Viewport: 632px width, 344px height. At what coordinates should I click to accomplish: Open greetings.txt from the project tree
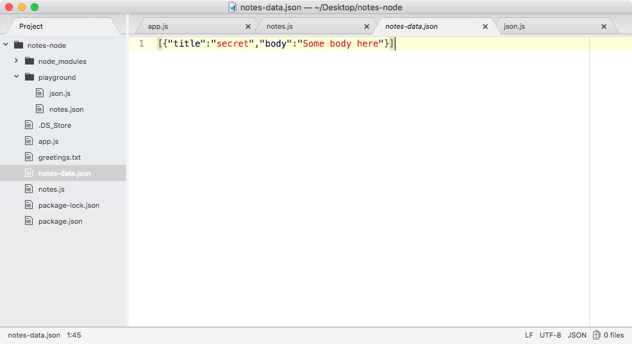click(x=59, y=157)
